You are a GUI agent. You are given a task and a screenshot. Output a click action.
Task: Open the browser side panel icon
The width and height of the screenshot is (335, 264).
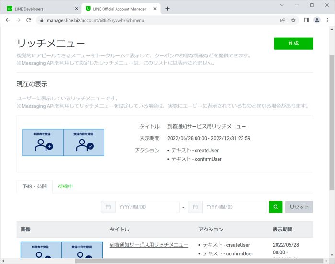click(x=306, y=20)
